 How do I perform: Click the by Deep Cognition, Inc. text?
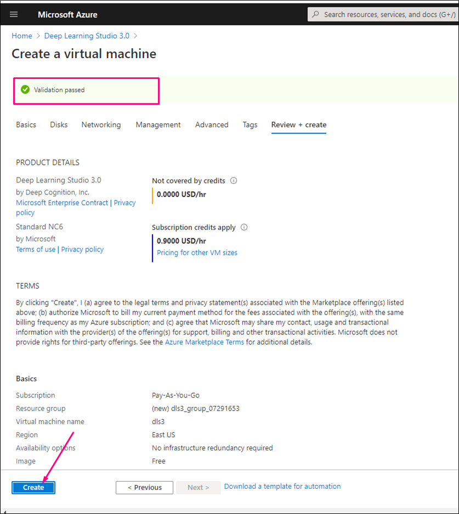tap(53, 192)
